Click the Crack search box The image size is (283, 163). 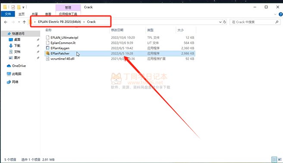[255, 22]
